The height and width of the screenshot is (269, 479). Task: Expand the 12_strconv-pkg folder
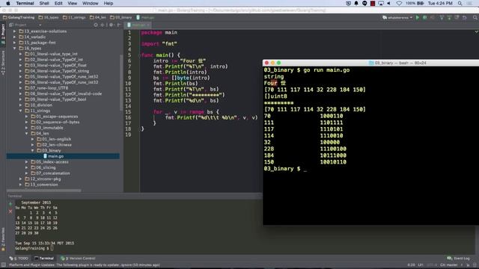[x=20, y=179]
